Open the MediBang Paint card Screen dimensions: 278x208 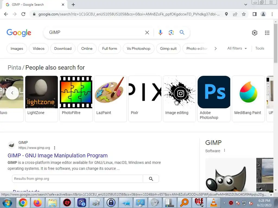tap(248, 99)
